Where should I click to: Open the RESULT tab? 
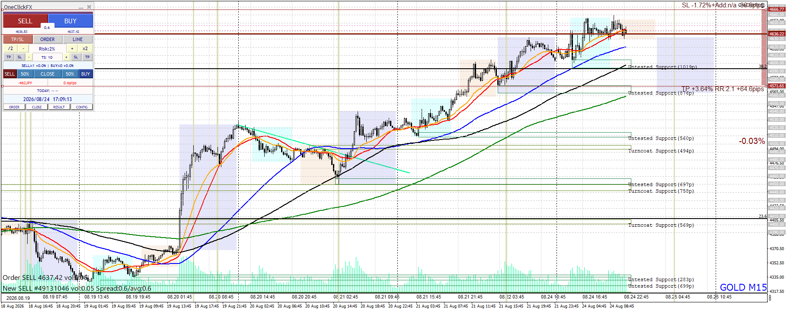(x=59, y=107)
